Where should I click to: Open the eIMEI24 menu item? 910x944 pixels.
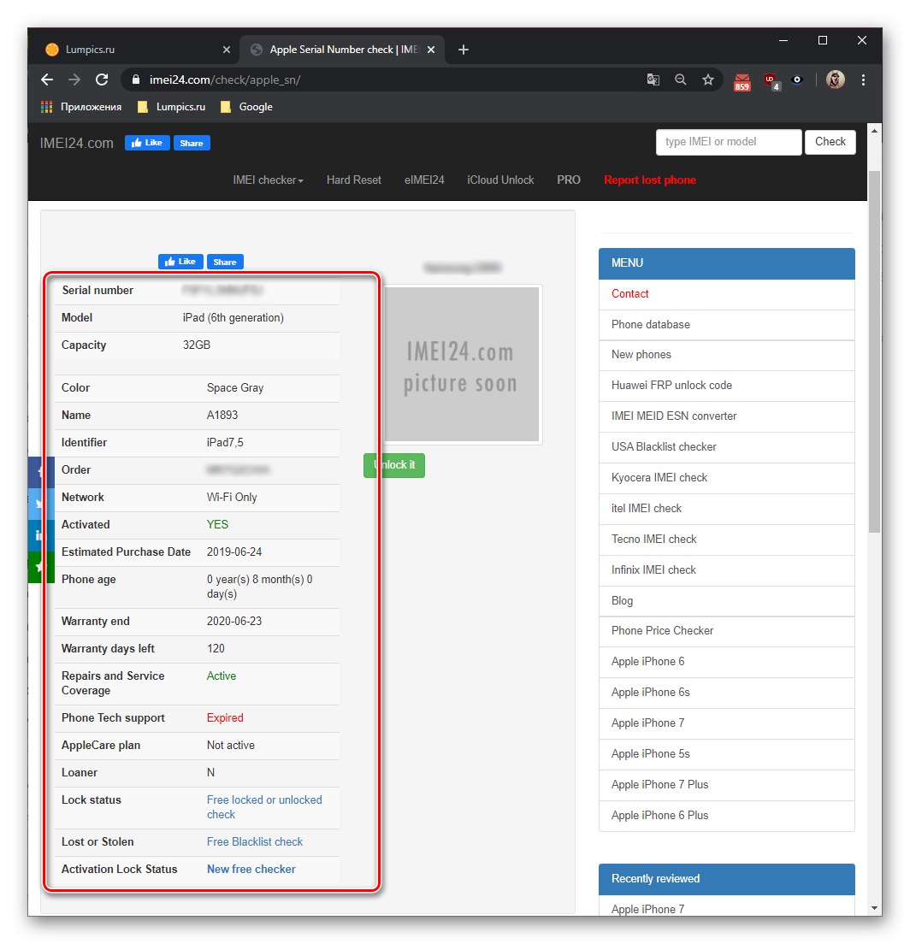[424, 180]
